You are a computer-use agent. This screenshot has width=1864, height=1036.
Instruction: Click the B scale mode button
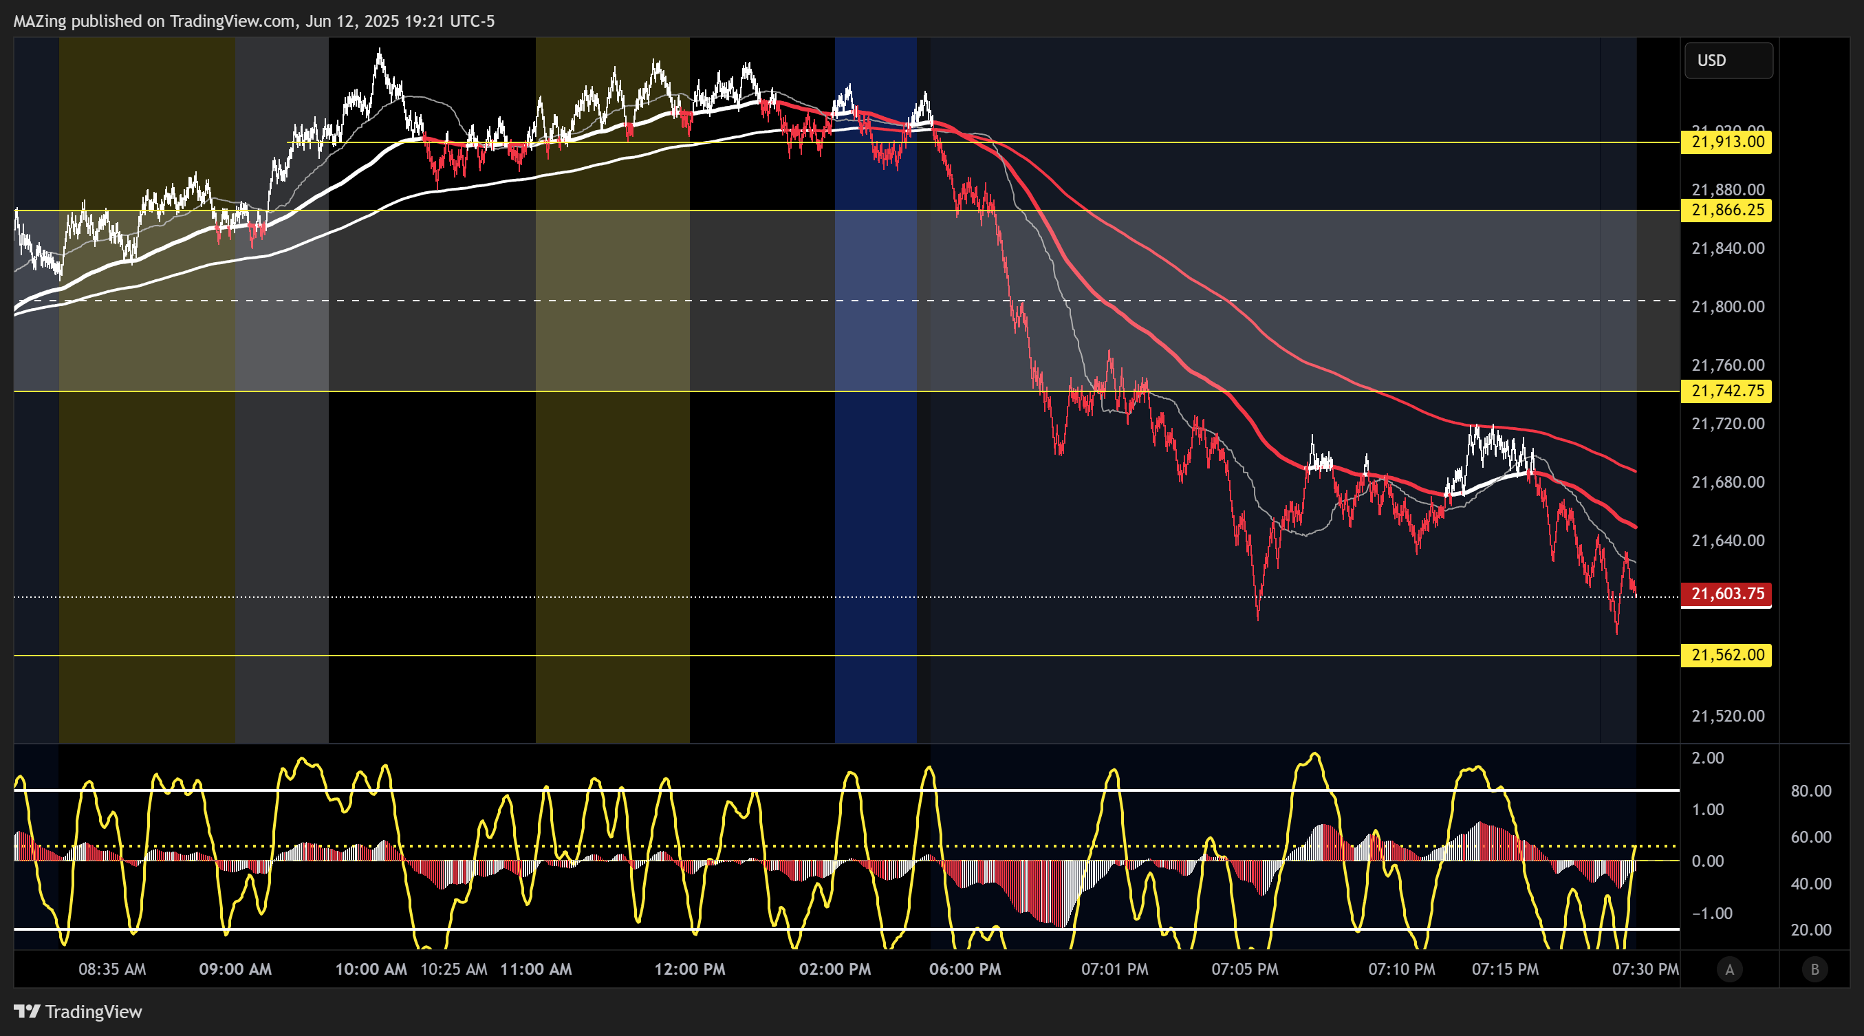(1814, 969)
